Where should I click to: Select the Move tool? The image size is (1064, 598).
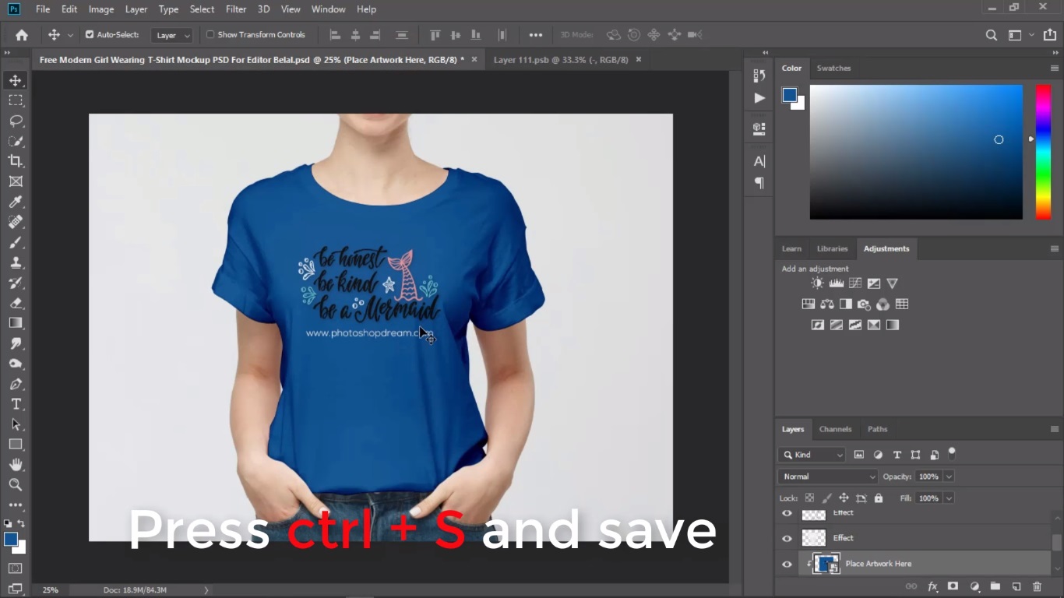pyautogui.click(x=16, y=79)
